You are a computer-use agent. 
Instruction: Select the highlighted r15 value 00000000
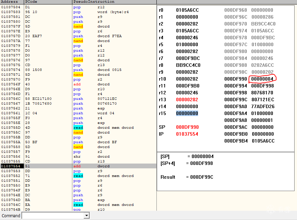pos(187,113)
